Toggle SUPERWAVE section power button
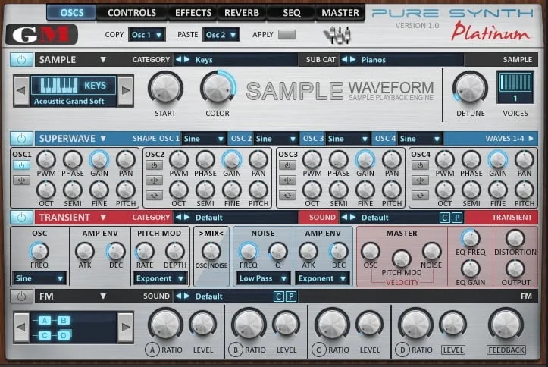 (x=21, y=139)
